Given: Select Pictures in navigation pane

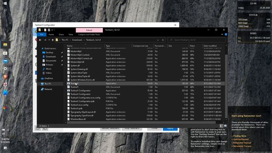Looking at the screenshot, I should (x=49, y=65).
